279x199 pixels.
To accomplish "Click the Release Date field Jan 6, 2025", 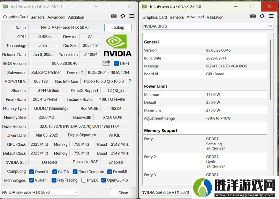I will [43, 54].
